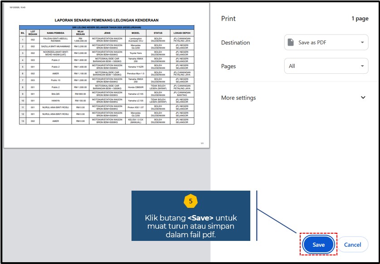The width and height of the screenshot is (380, 264).
Task: Click the blue Save instruction callout box
Action: [x=190, y=222]
